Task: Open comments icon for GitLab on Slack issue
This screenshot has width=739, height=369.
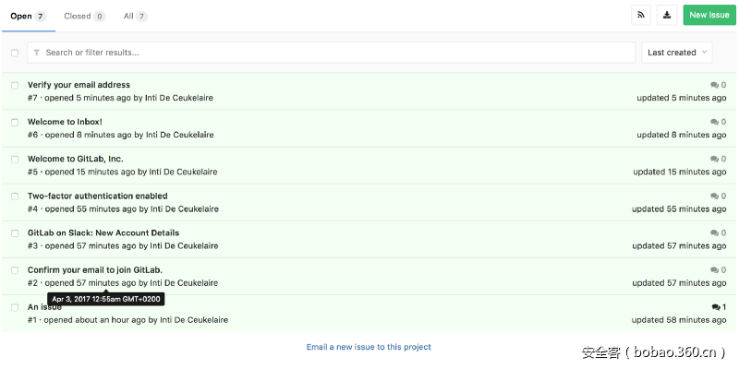Action: [714, 233]
